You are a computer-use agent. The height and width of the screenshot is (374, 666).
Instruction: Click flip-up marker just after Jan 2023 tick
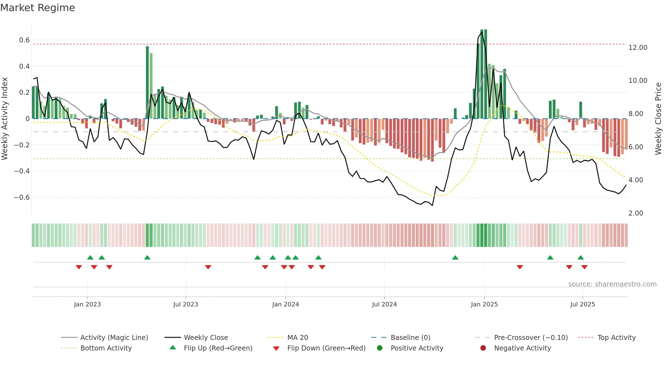90,258
